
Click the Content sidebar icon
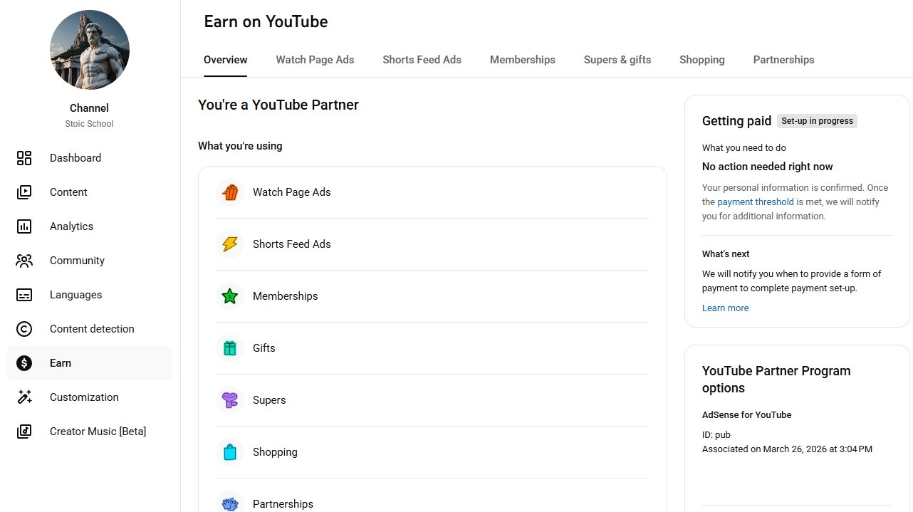click(x=24, y=192)
